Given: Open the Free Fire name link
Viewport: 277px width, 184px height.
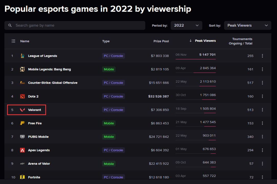Looking at the screenshot, I should click(x=35, y=123).
